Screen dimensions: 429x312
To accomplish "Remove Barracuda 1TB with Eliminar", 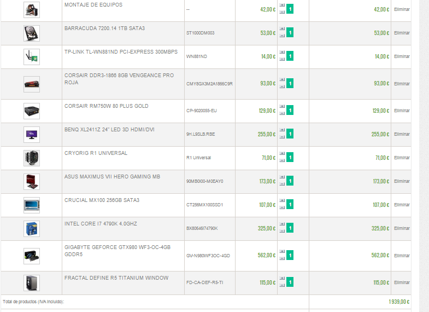I will (402, 33).
